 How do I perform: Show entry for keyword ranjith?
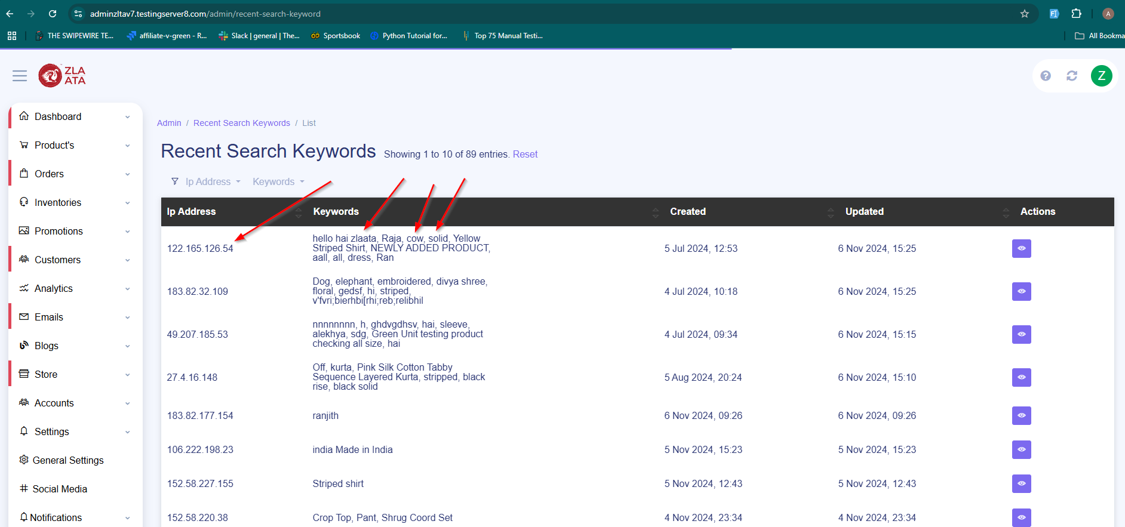coord(1021,415)
